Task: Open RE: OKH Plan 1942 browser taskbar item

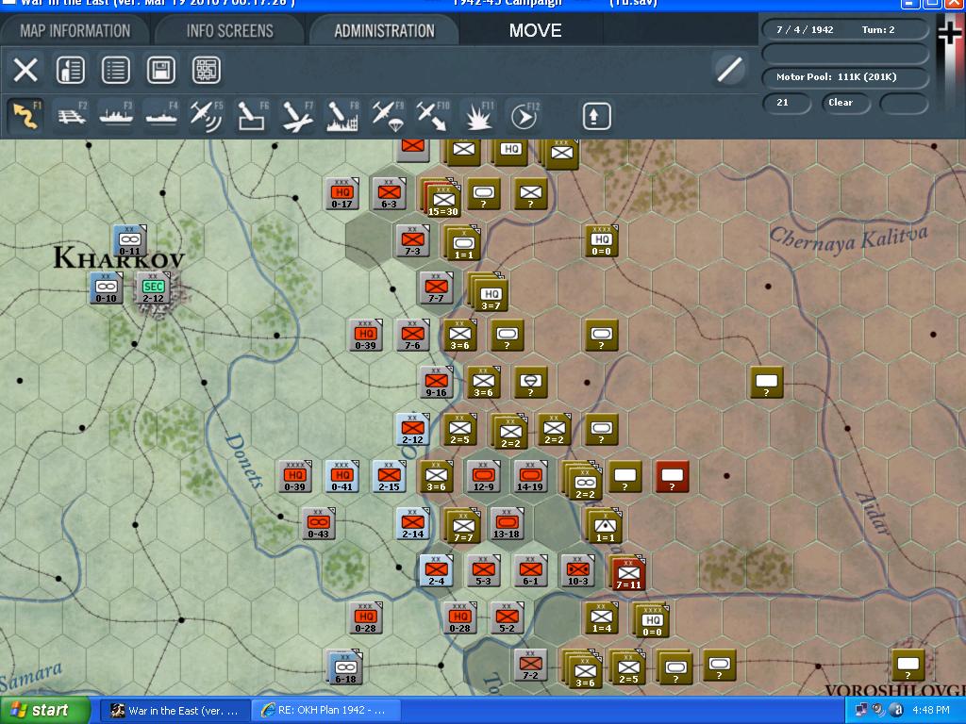Action: (327, 711)
